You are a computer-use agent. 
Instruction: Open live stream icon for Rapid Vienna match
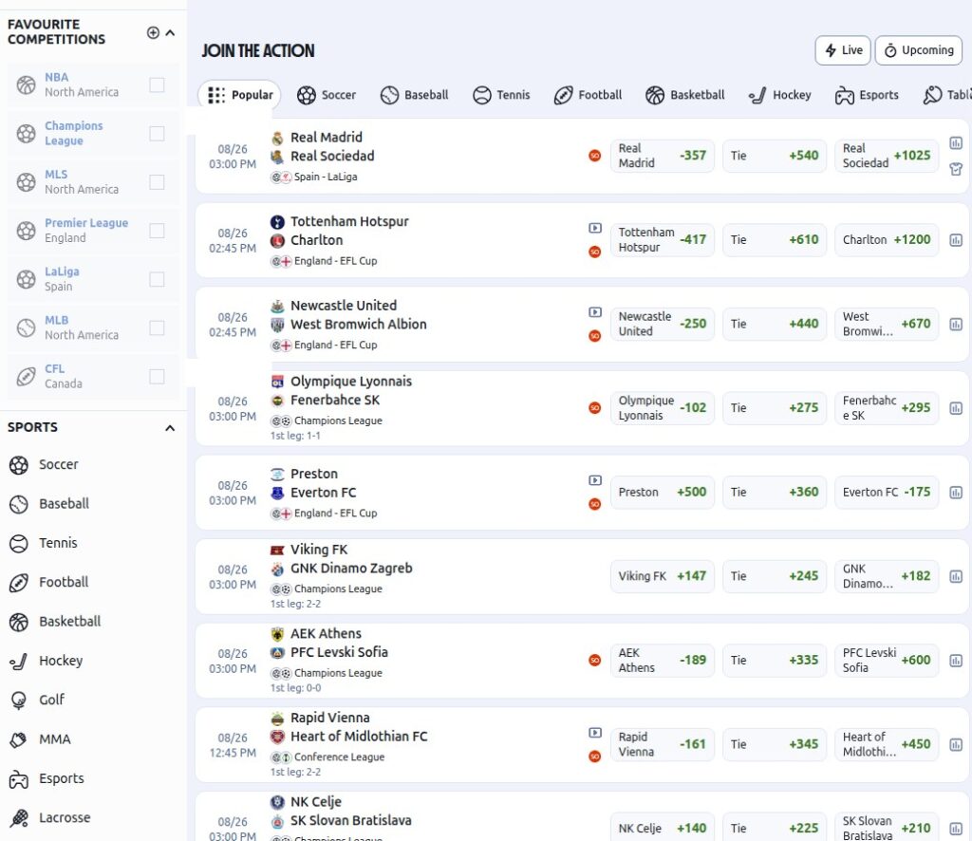(595, 733)
